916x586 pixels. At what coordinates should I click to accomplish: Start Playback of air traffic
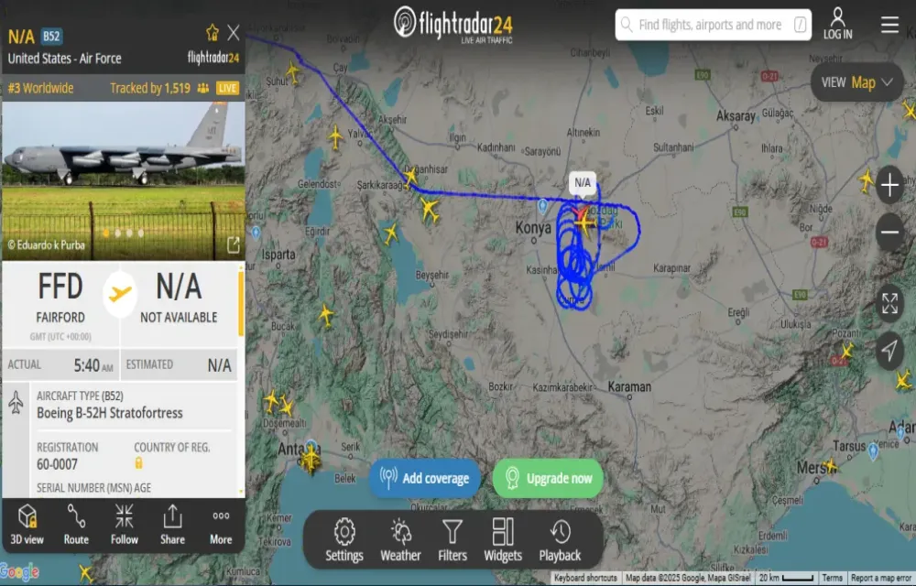tap(560, 540)
